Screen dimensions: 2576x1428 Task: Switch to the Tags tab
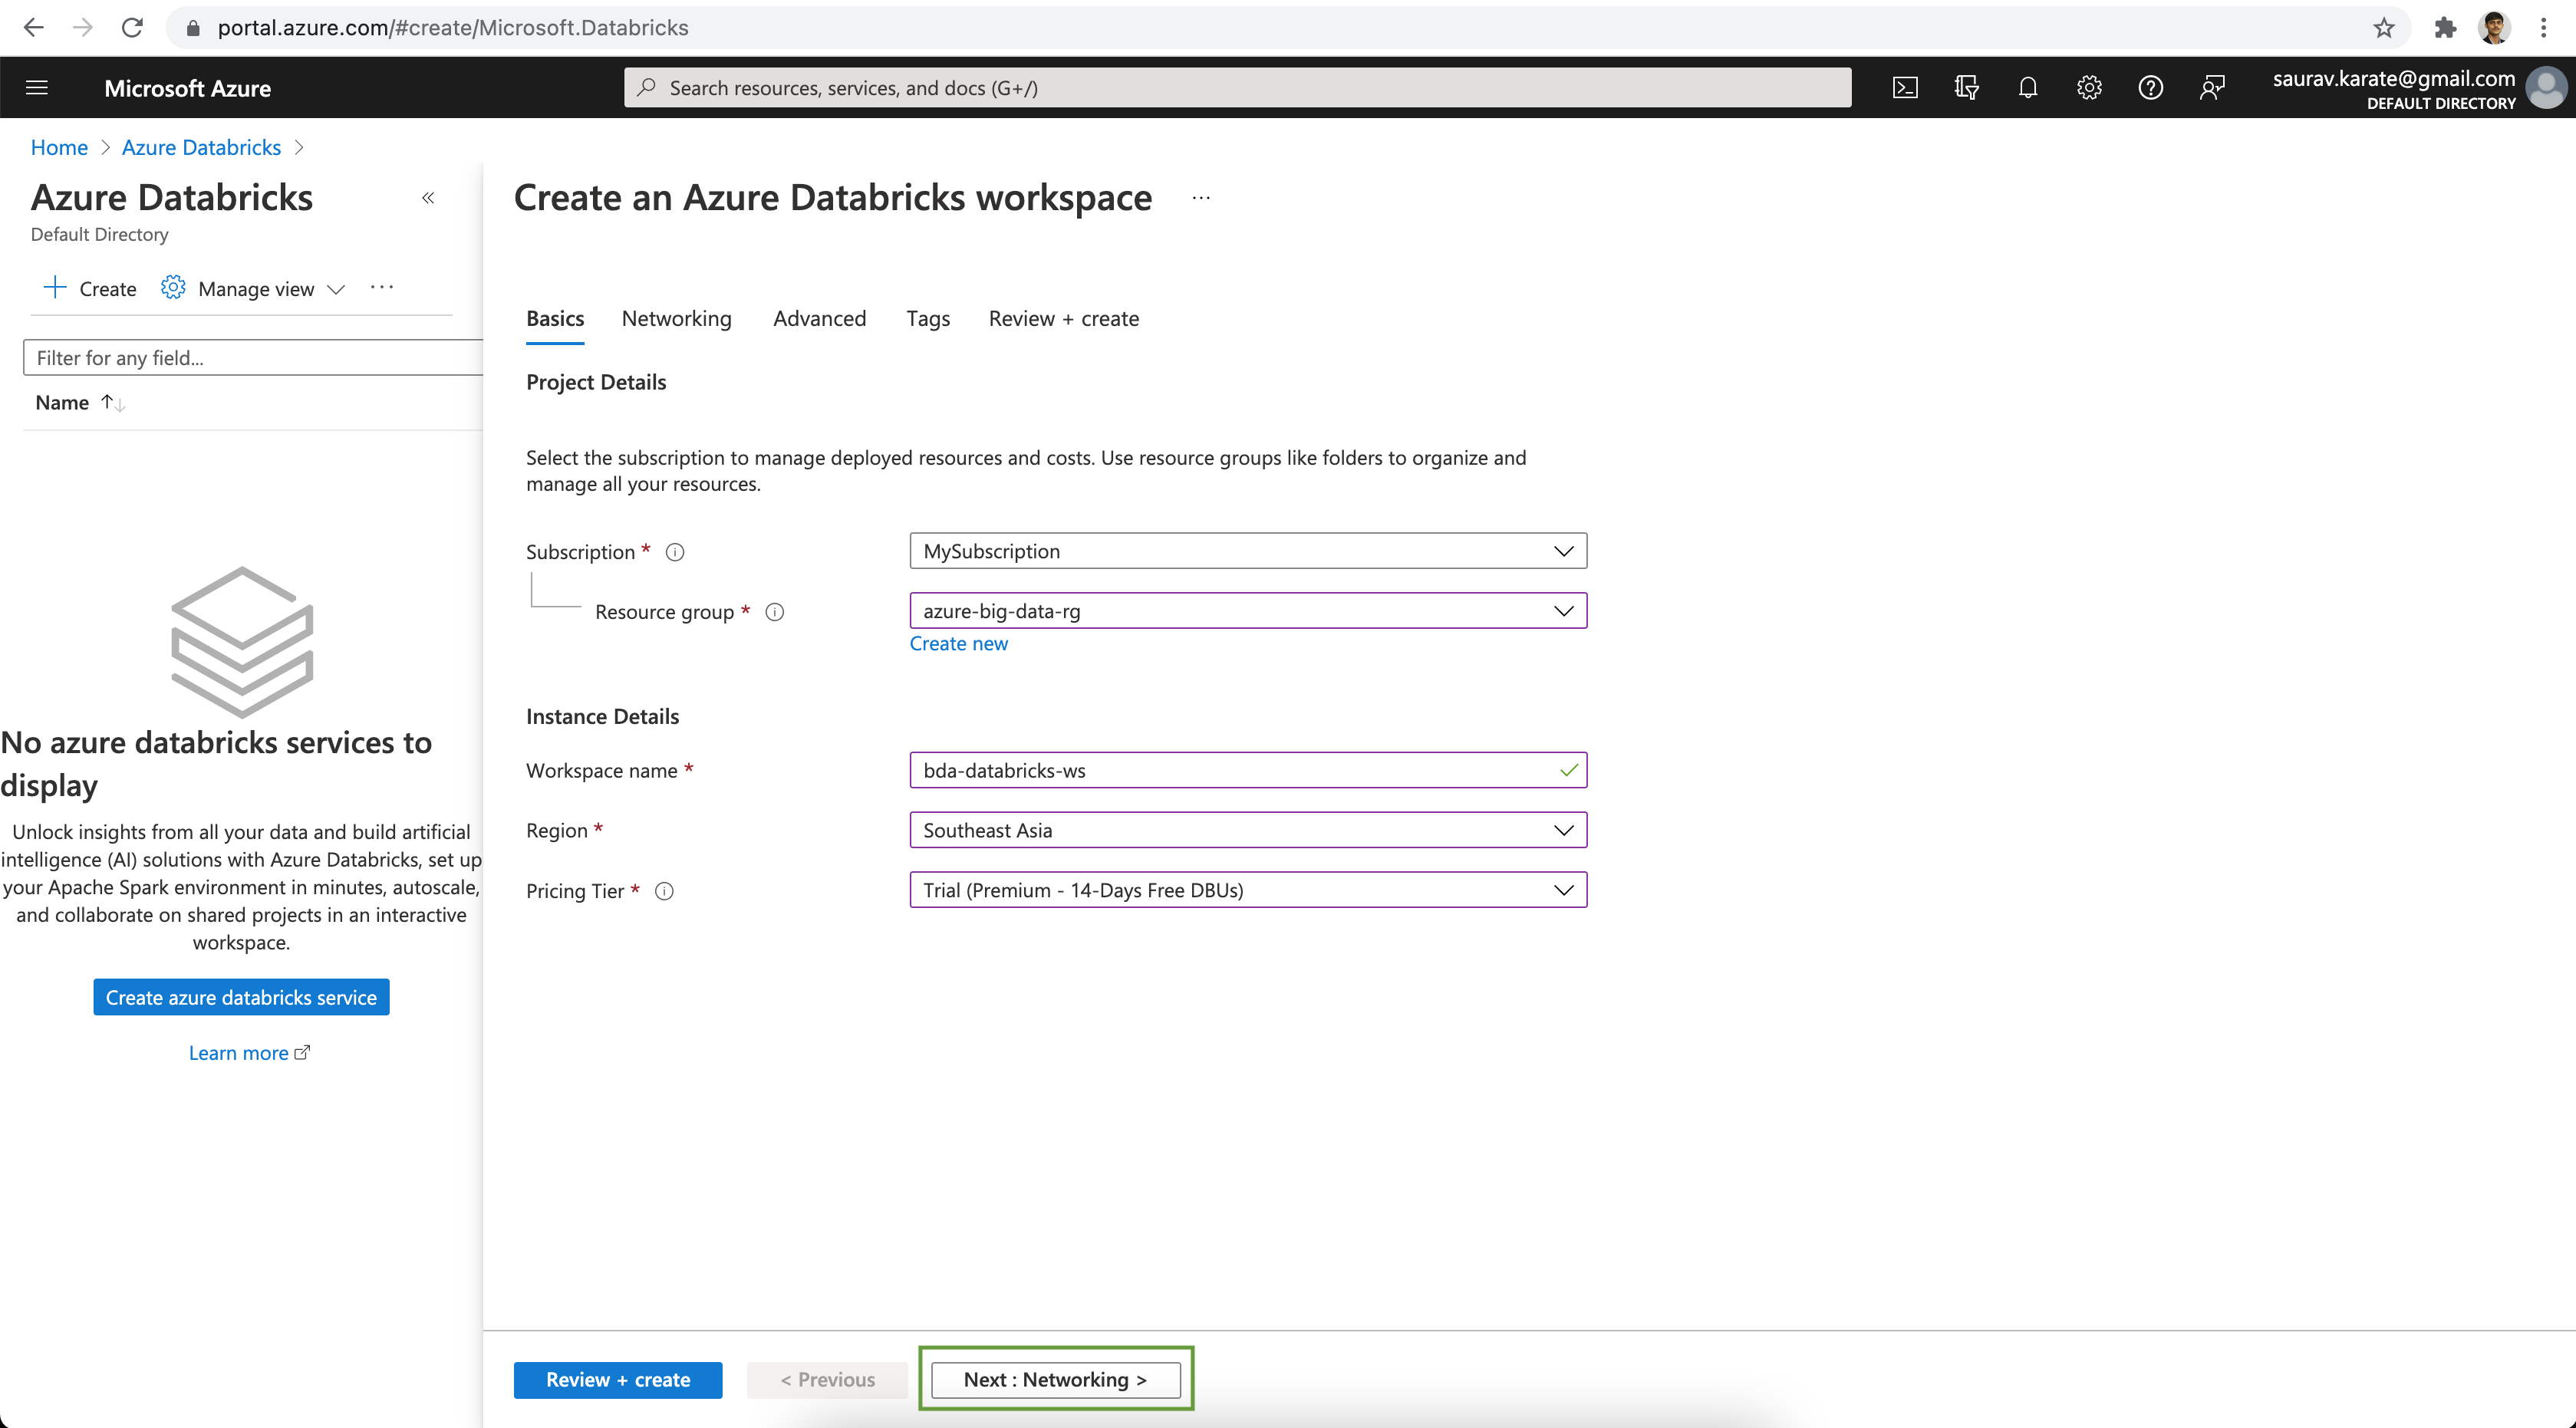point(928,318)
